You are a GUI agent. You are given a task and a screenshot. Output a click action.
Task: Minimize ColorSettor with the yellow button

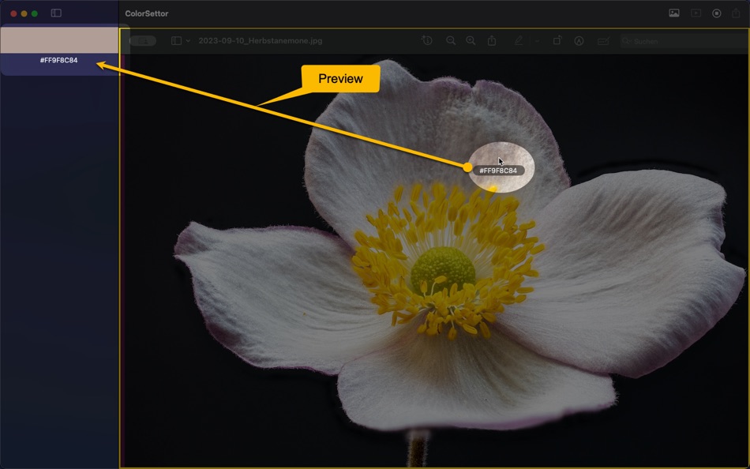pyautogui.click(x=24, y=14)
